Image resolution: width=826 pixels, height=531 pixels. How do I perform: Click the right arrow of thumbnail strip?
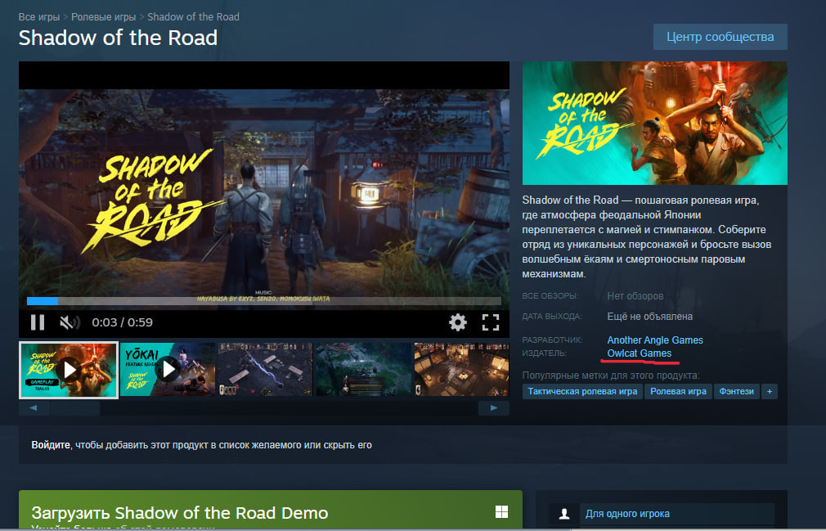(494, 408)
